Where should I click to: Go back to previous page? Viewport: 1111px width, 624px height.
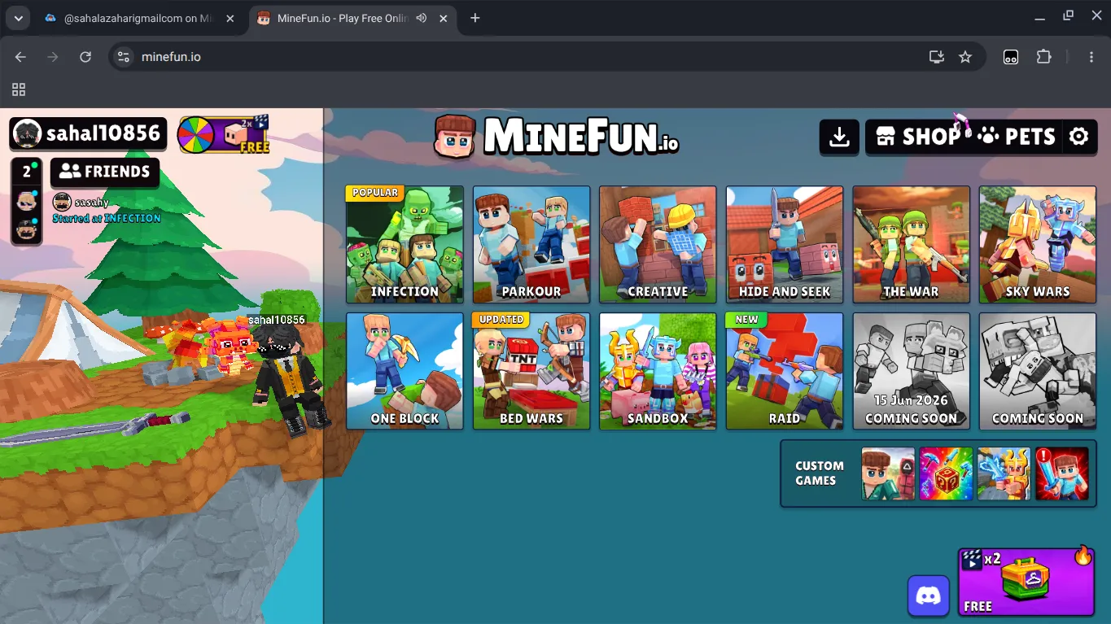pos(20,57)
